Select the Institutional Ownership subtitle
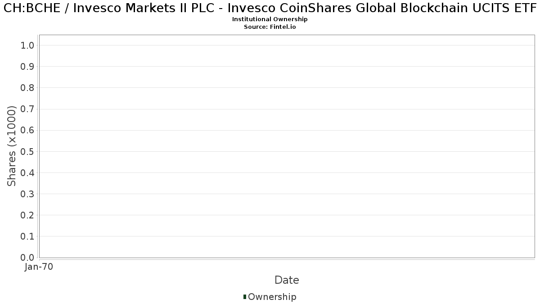The image size is (540, 304). pyautogui.click(x=270, y=19)
